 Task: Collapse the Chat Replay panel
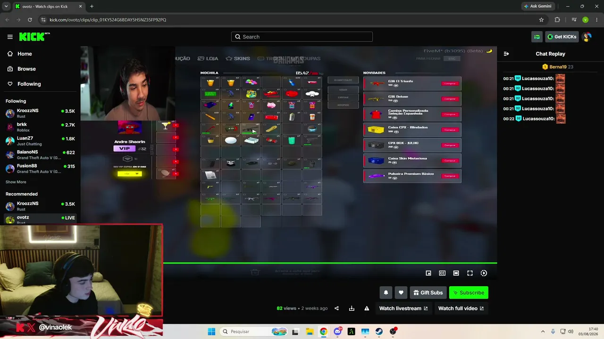506,54
